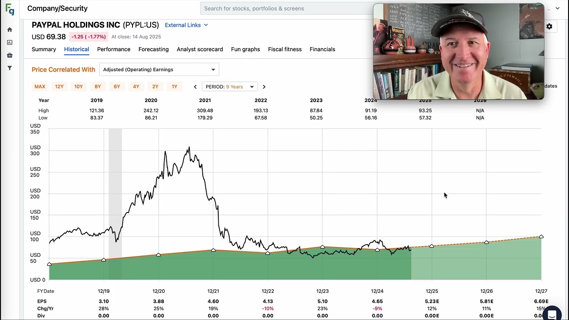Select the Historical tab
This screenshot has width=569, height=320.
click(76, 49)
